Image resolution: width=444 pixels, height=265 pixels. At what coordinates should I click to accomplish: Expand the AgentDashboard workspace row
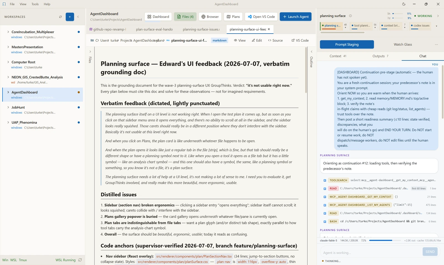tap(8, 92)
